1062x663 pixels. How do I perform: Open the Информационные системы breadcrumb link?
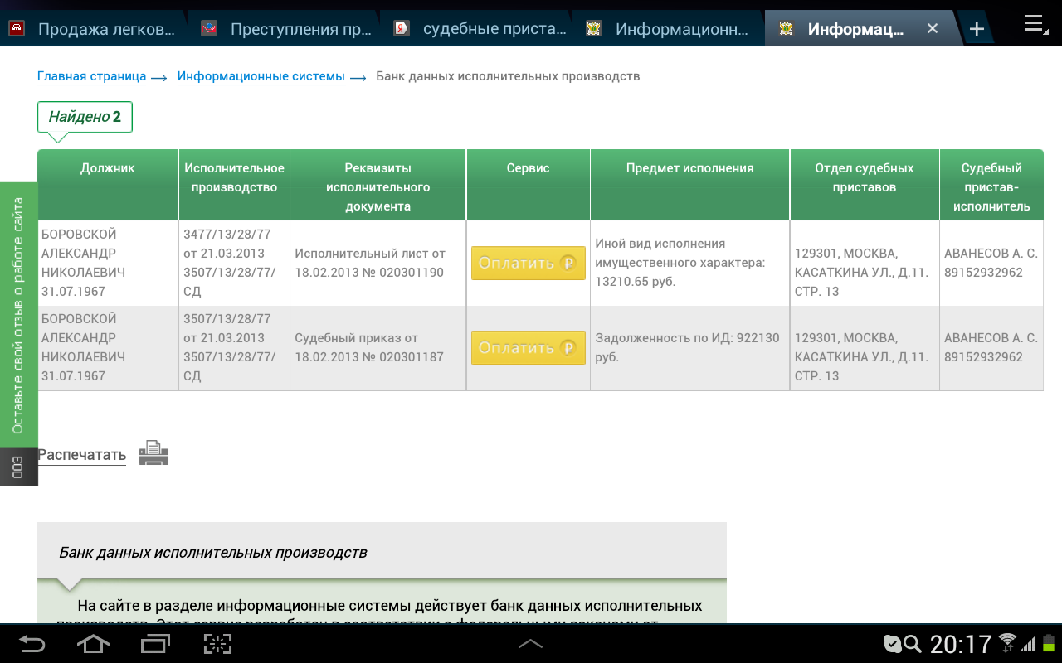point(261,76)
